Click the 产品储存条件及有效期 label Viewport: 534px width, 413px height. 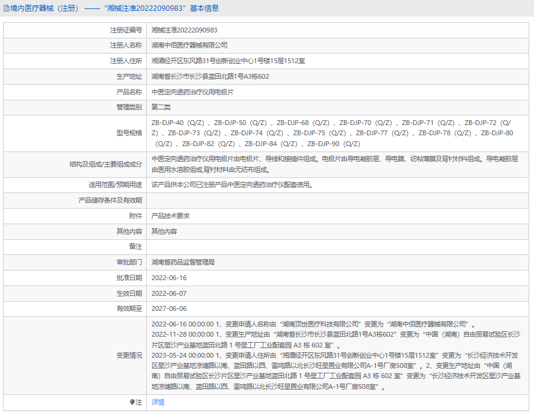pyautogui.click(x=110, y=201)
